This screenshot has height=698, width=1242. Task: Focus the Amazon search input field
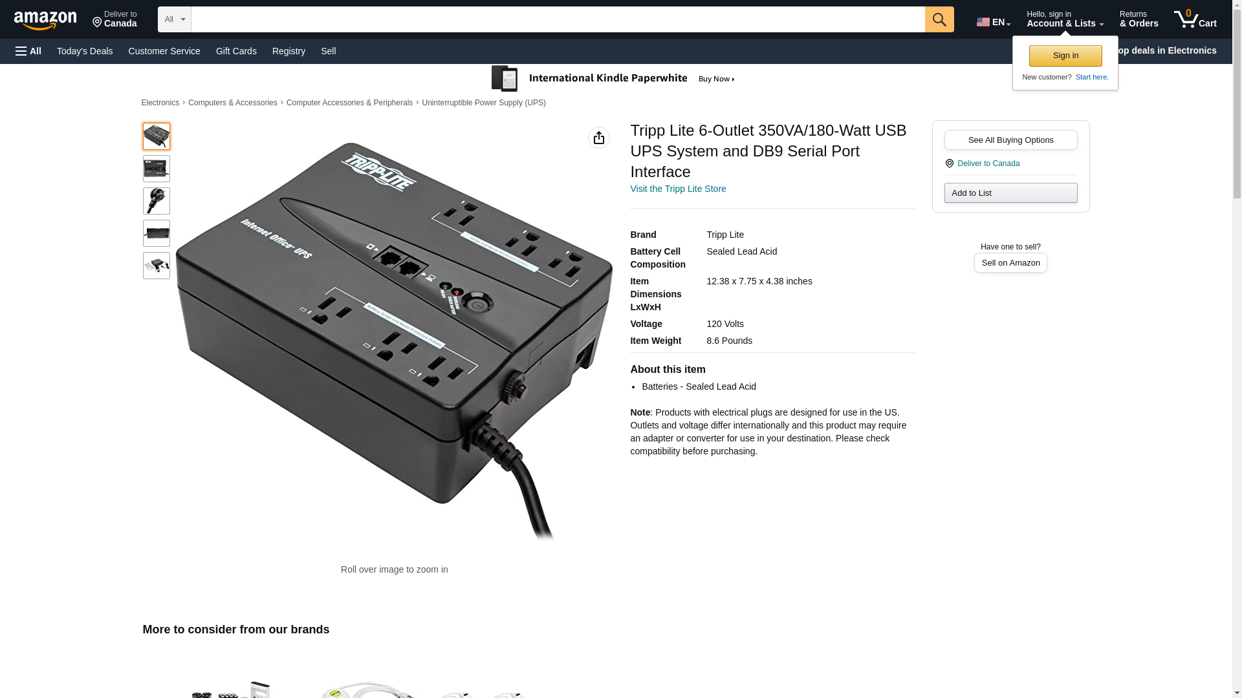click(558, 19)
